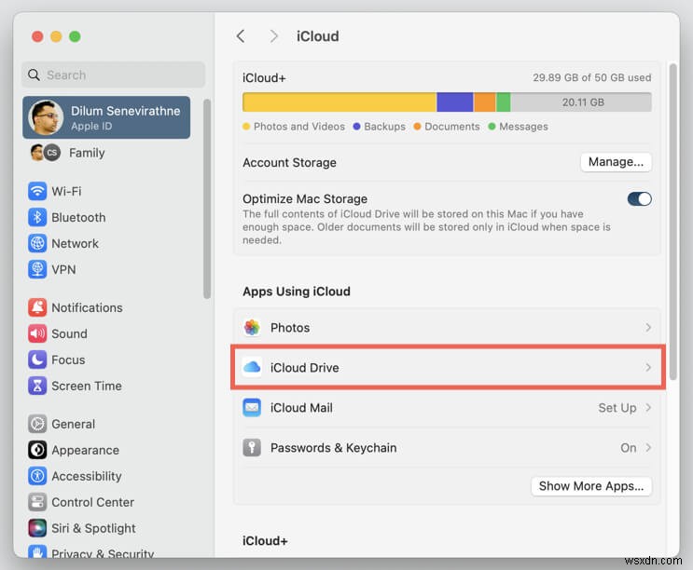Image resolution: width=693 pixels, height=570 pixels.
Task: Go back with the left arrow
Action: coord(241,36)
